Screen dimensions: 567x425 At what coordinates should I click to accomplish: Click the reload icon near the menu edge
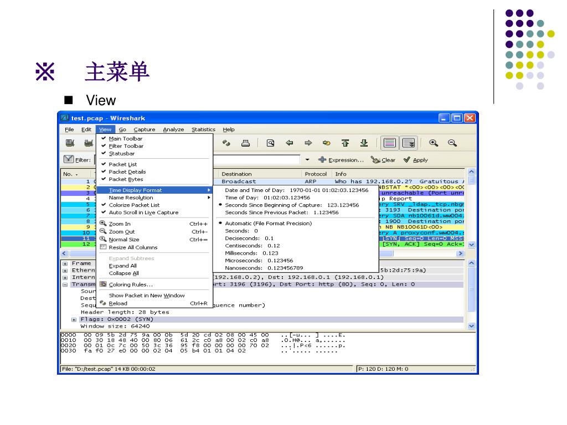[x=226, y=143]
